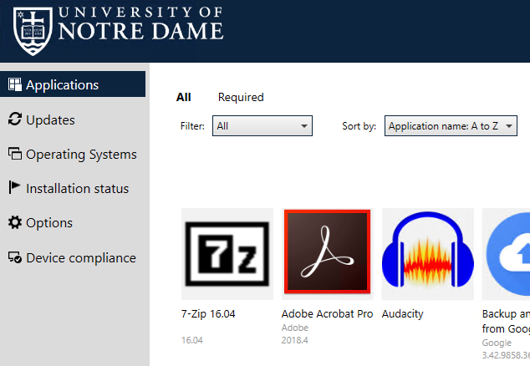Click the Audacity application name

pos(403,314)
